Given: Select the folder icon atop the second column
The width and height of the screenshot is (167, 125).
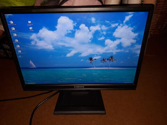Looking at the screenshot, I should coord(30,22).
